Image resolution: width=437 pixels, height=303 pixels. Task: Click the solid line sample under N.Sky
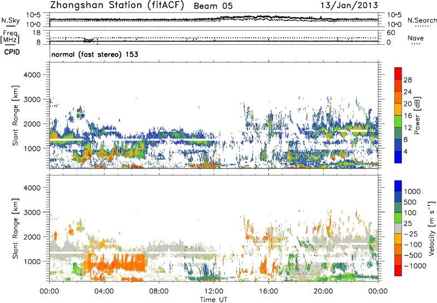[x=10, y=26]
